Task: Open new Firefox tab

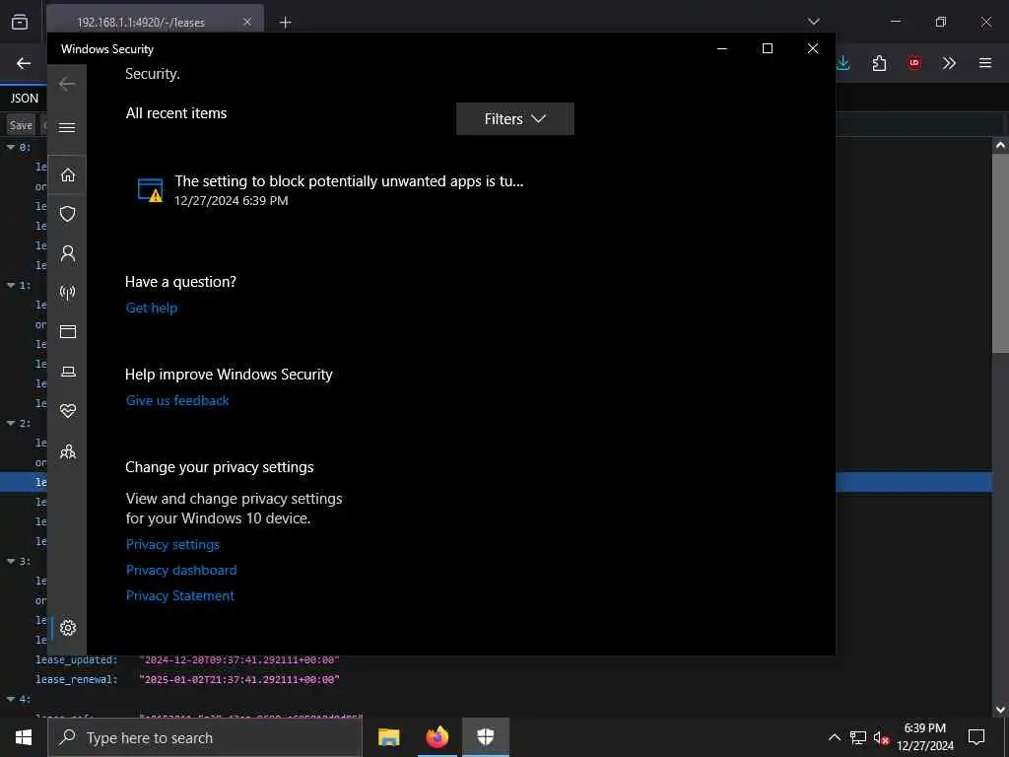Action: pyautogui.click(x=285, y=23)
